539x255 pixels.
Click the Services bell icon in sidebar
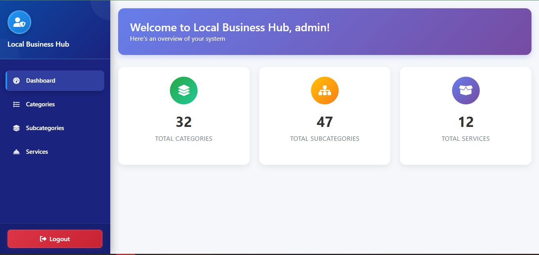[x=16, y=152]
